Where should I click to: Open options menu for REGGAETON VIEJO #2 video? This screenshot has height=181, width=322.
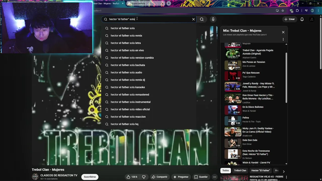coord(286,177)
